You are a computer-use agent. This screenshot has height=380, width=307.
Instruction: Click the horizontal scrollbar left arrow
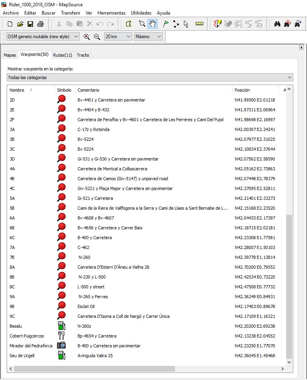(x=11, y=369)
